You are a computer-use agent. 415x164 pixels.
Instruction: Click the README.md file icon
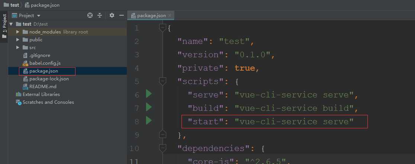[x=25, y=87]
